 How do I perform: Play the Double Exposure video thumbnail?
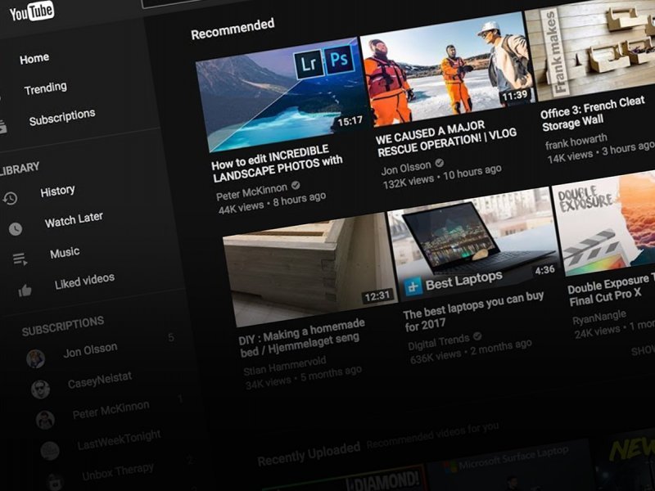(604, 223)
